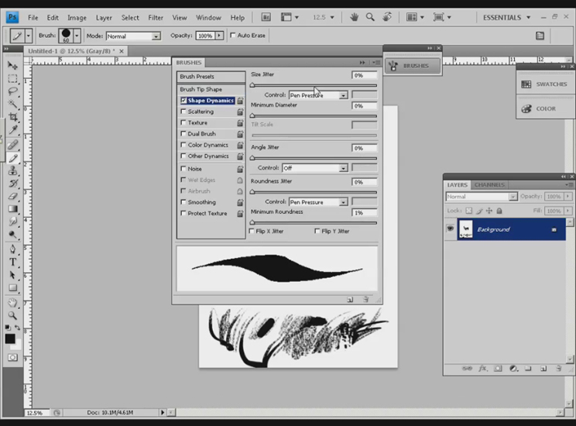Click the Minimum Roundness value field
Screen dimensions: 576x426
365,213
